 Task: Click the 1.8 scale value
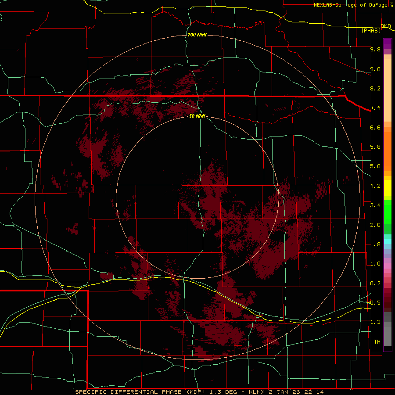point(375,244)
